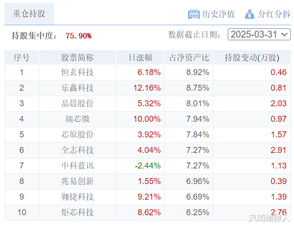Click the 序号 column header
This screenshot has width=294, height=228.
(21, 58)
